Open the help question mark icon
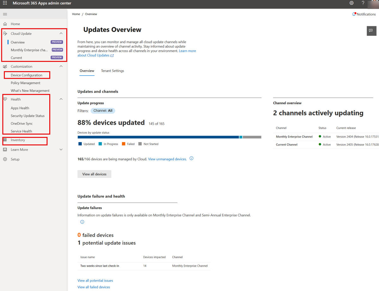The height and width of the screenshot is (291, 379). pos(363,3)
